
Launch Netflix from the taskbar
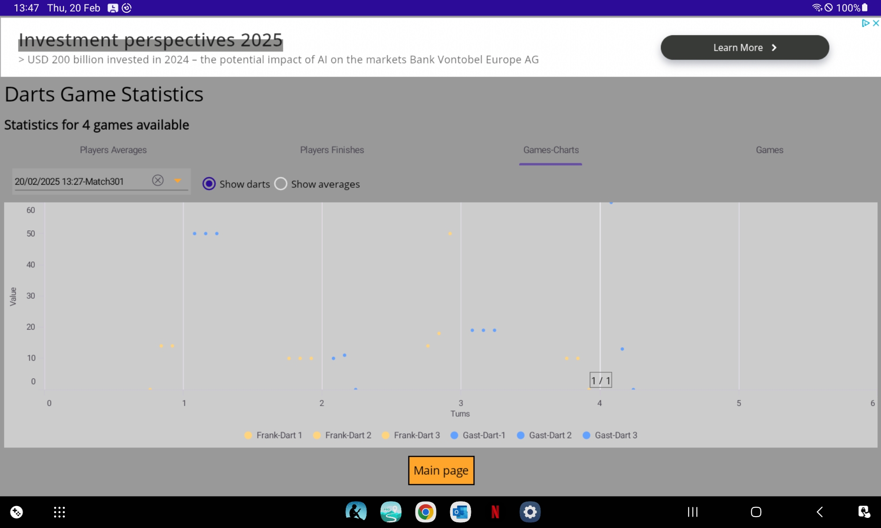pos(495,512)
